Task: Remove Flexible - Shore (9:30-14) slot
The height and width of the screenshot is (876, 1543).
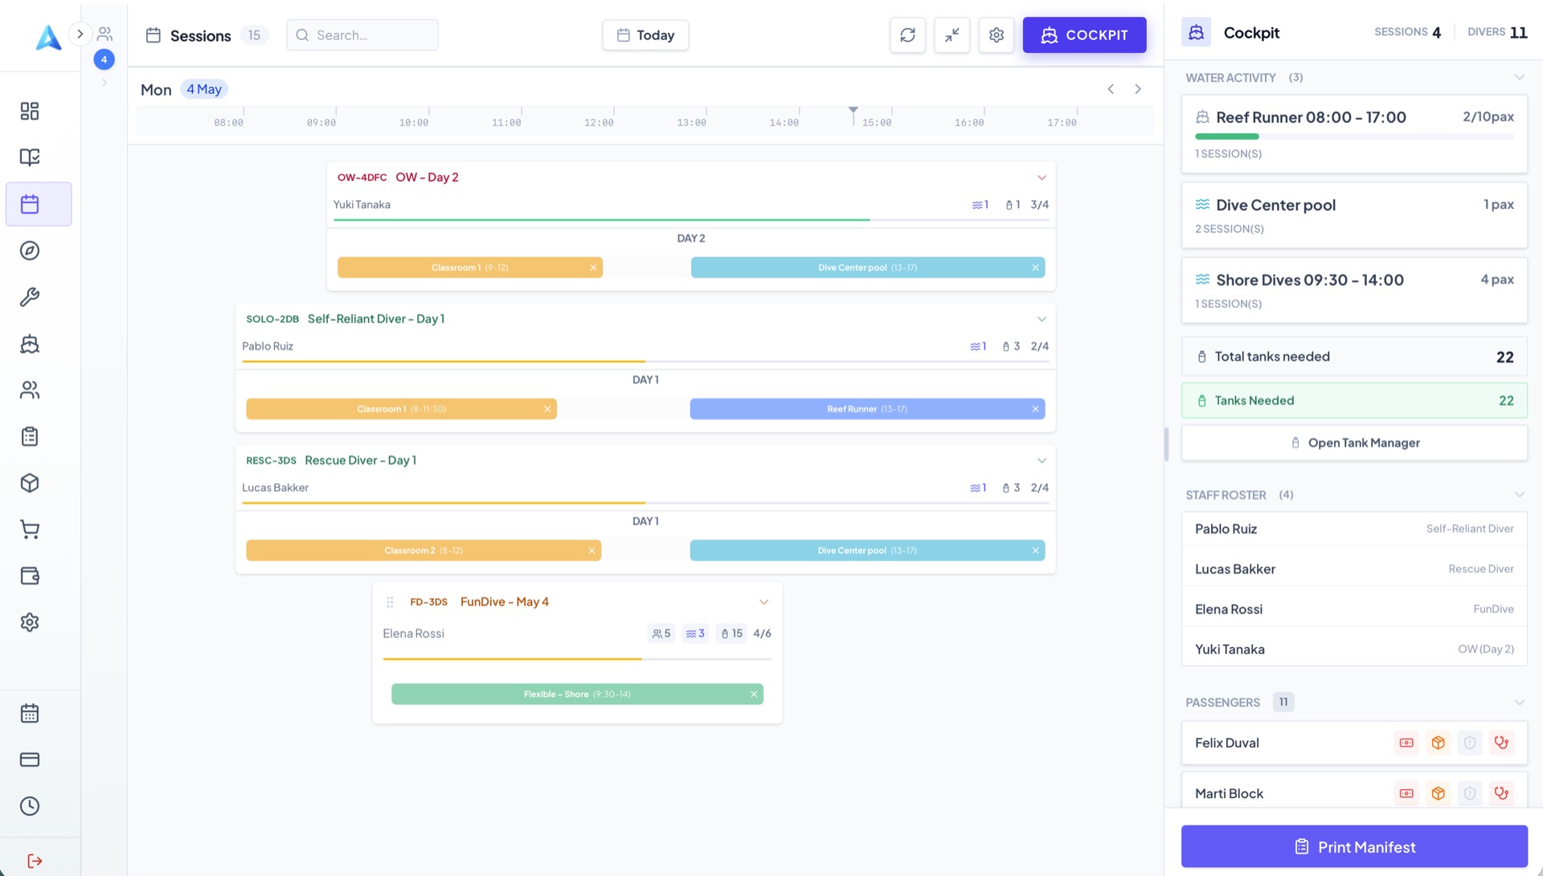Action: (x=754, y=694)
